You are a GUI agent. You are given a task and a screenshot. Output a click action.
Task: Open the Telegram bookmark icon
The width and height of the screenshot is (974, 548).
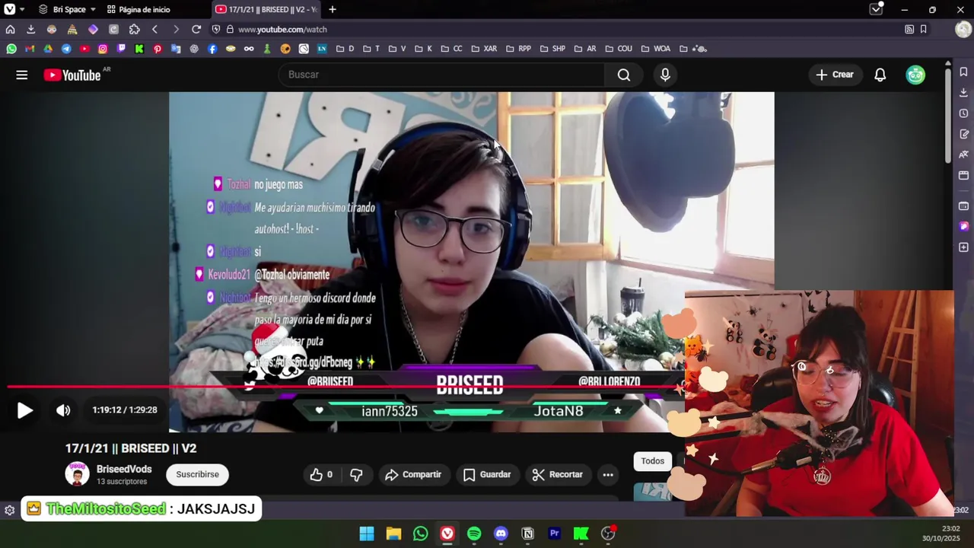tap(66, 49)
